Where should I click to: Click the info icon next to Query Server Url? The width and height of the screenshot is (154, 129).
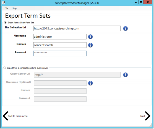point(126,75)
